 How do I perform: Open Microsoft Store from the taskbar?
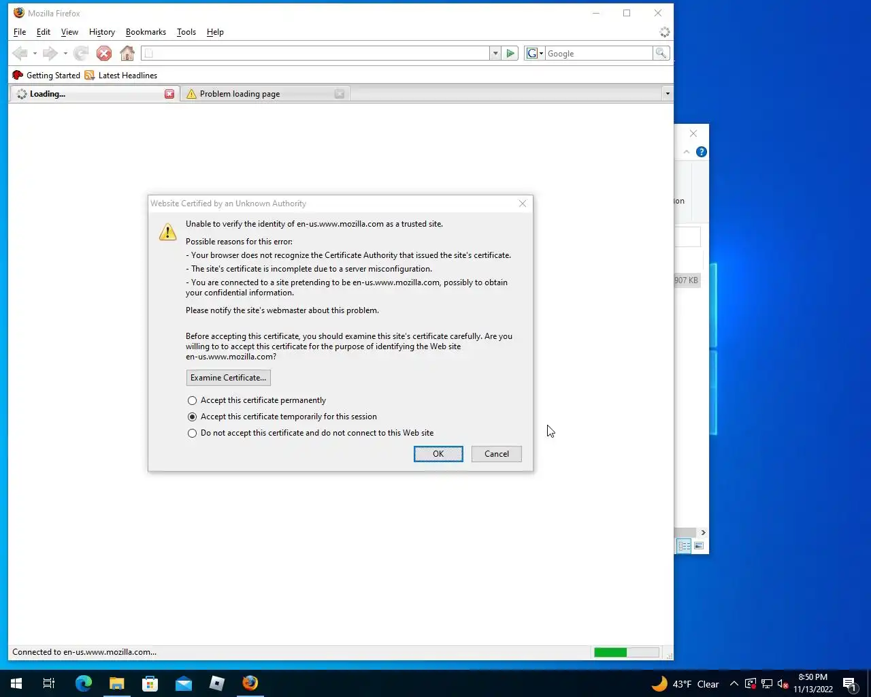pyautogui.click(x=150, y=683)
